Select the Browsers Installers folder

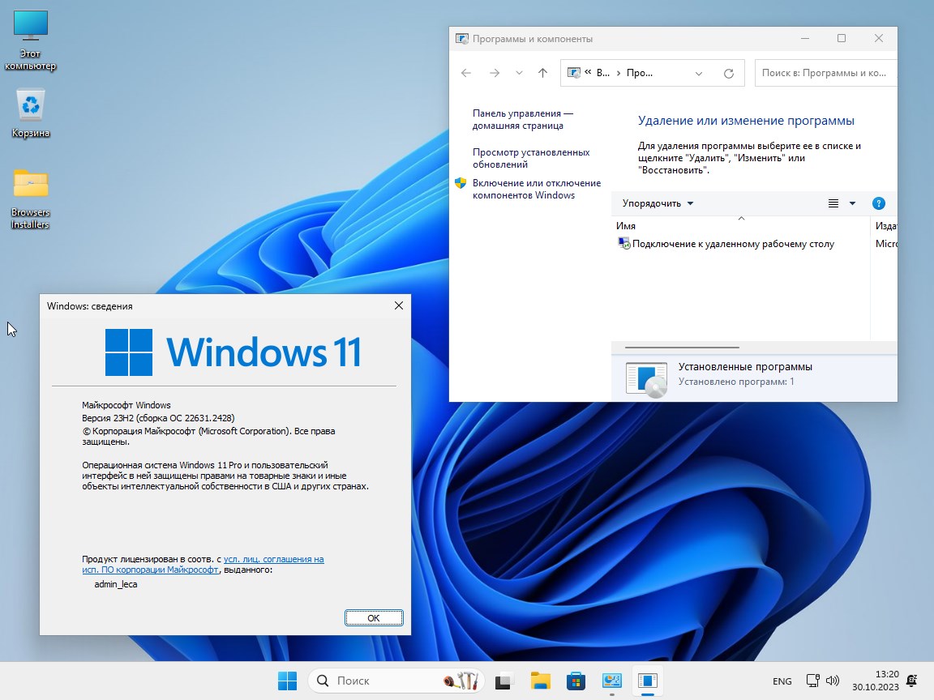[x=30, y=199]
